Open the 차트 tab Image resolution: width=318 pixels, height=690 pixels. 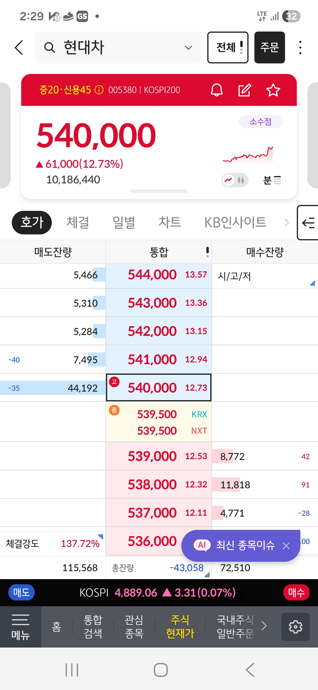click(x=170, y=223)
